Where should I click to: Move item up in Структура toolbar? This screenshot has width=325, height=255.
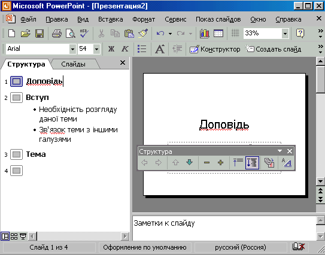point(175,163)
